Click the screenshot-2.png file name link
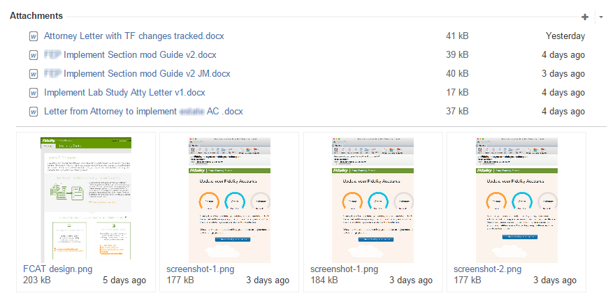 (486, 269)
